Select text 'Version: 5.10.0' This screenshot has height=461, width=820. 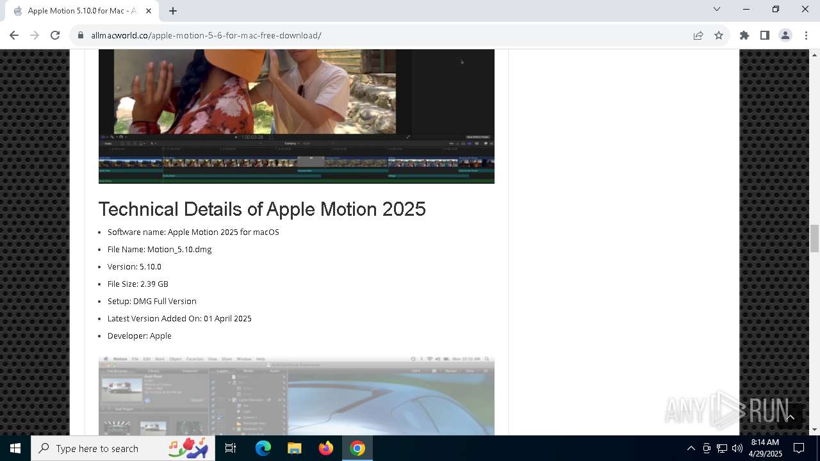pos(135,266)
